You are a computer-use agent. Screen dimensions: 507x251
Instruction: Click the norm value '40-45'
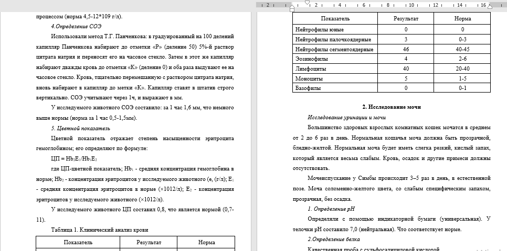tap(463, 50)
